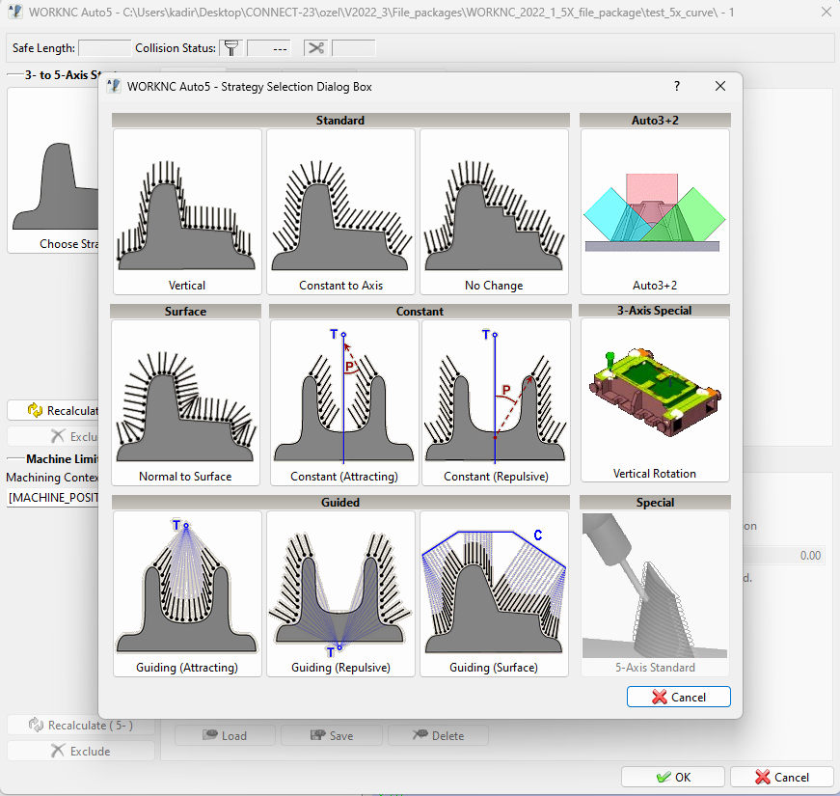
Task: Click the crossed-tools collision icon
Action: 316,48
